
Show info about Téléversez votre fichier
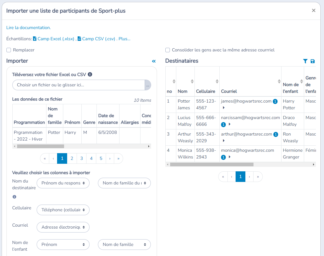[90, 74]
